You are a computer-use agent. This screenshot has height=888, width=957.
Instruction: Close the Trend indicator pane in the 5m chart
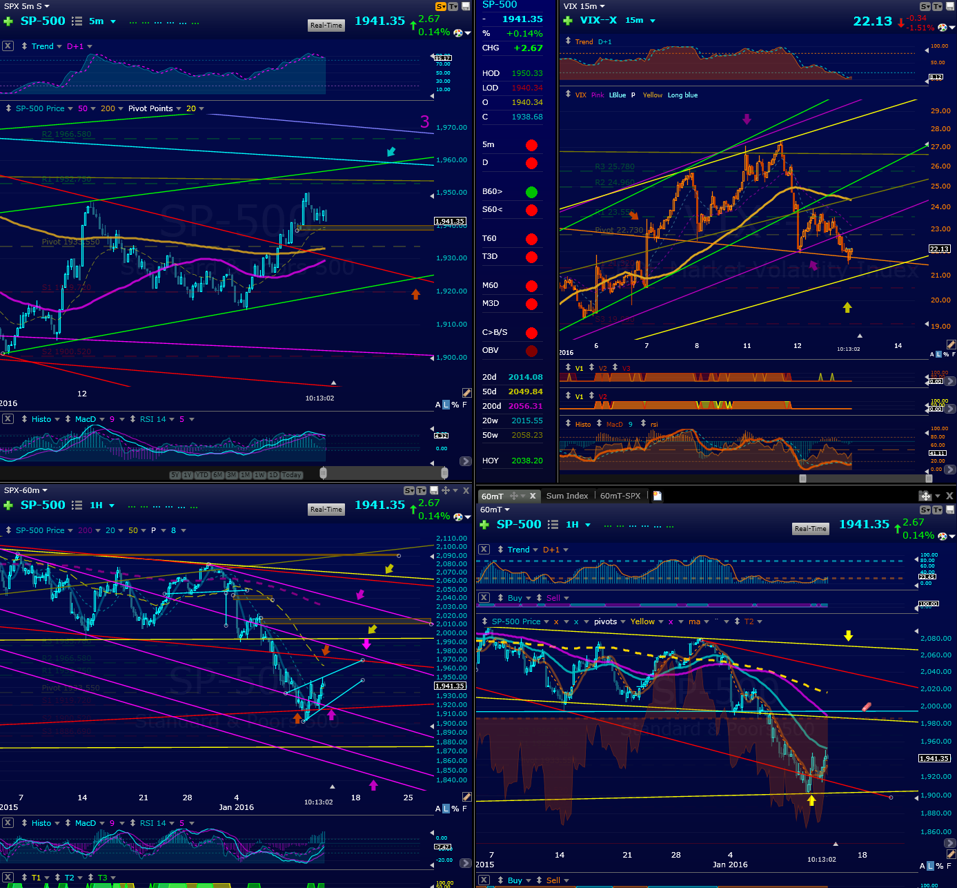pos(8,46)
